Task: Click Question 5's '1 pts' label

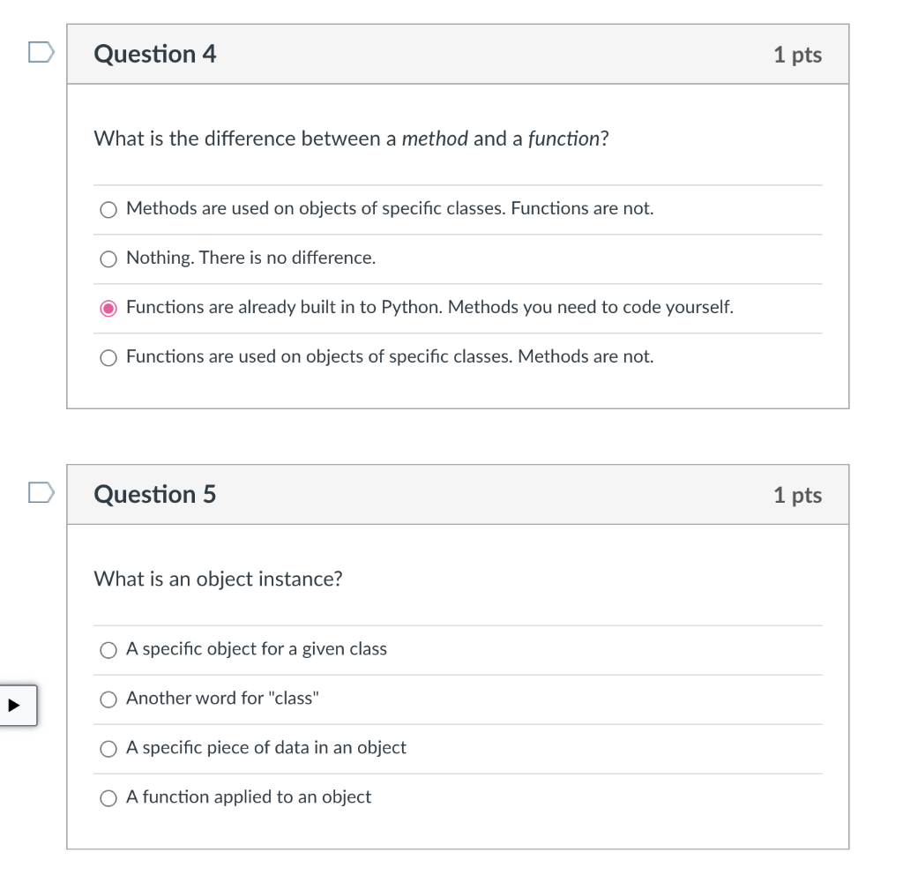Action: [797, 495]
